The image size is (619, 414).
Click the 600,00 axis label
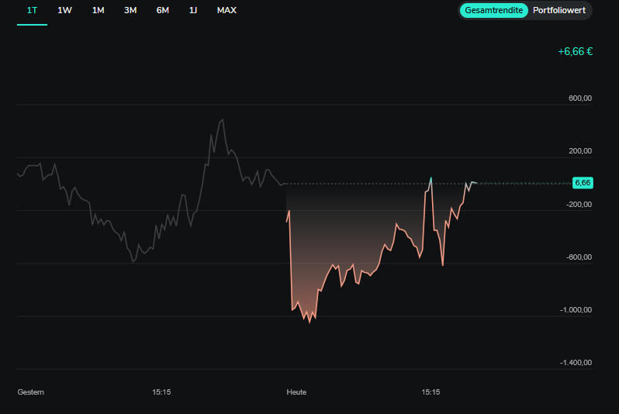(x=580, y=98)
